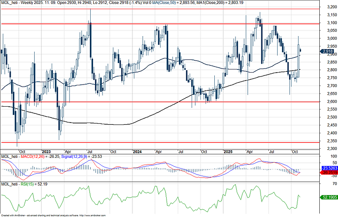Click the latest weekly candle at right edge
The width and height of the screenshot is (338, 217).
(x=301, y=50)
